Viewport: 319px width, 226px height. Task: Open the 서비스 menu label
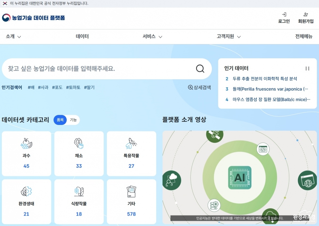pyautogui.click(x=149, y=37)
